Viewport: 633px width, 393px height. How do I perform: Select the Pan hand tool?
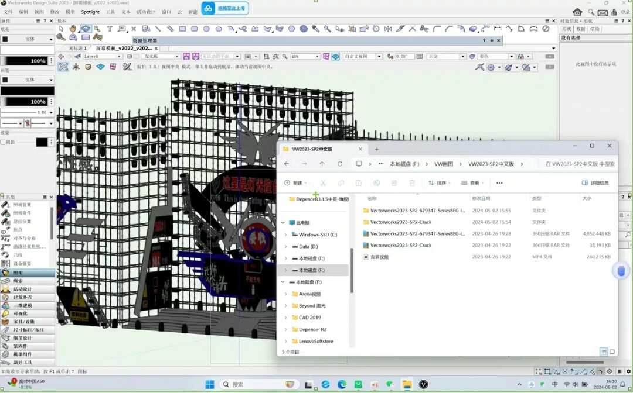pos(73,29)
